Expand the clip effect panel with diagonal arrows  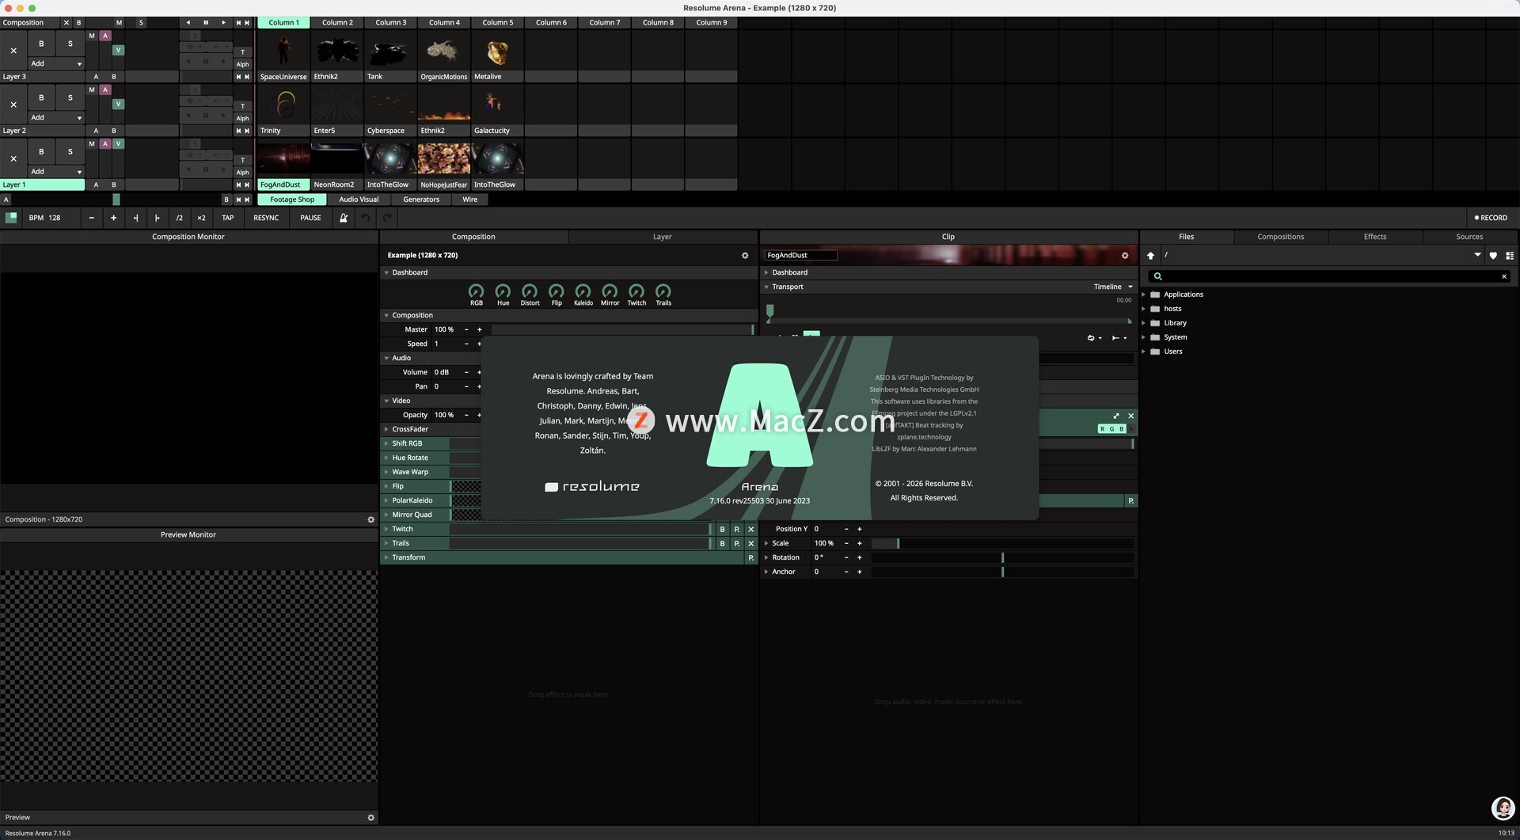click(1116, 416)
